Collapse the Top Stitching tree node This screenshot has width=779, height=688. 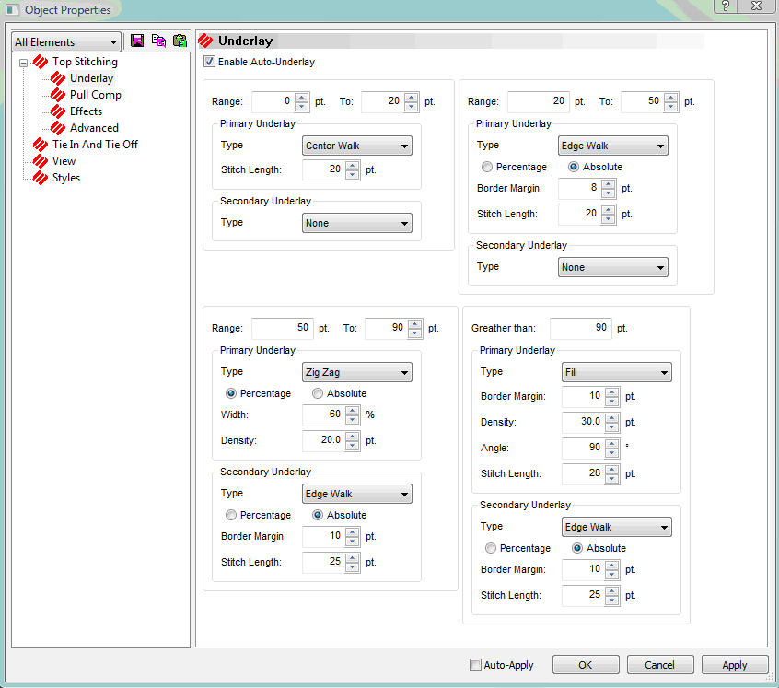click(23, 63)
